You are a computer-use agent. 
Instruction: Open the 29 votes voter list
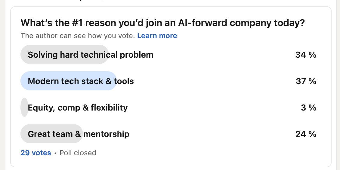coord(36,153)
